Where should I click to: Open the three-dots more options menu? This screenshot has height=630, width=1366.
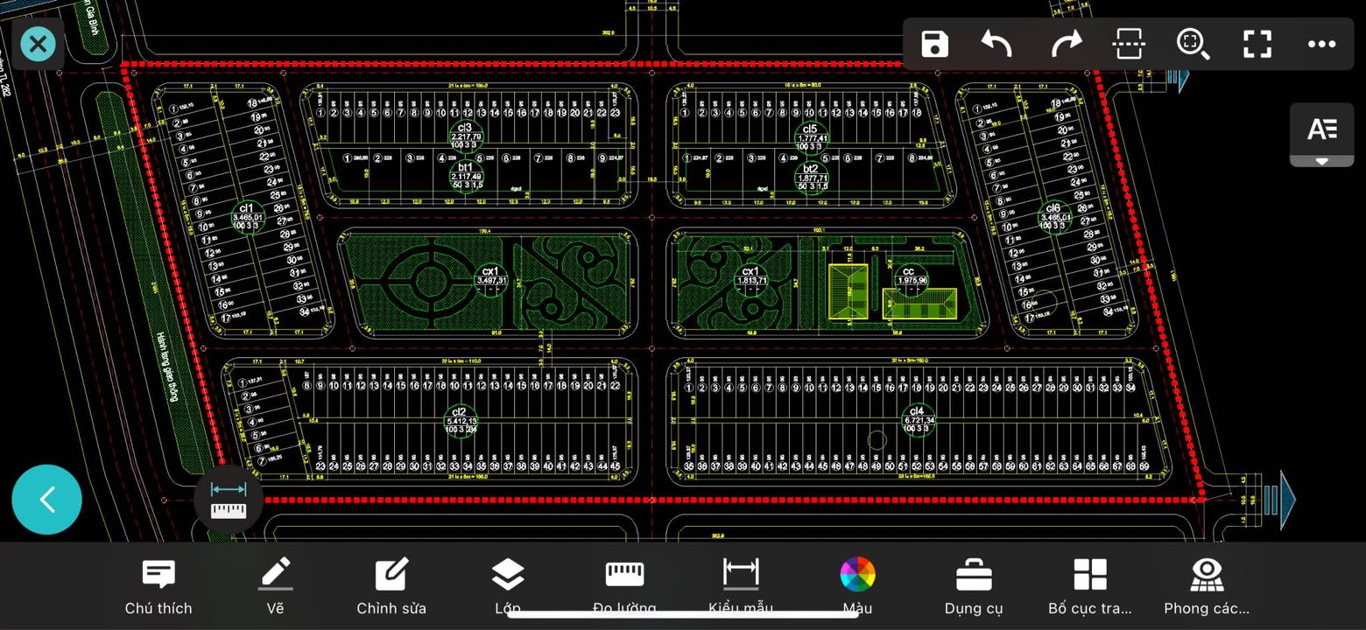point(1321,44)
